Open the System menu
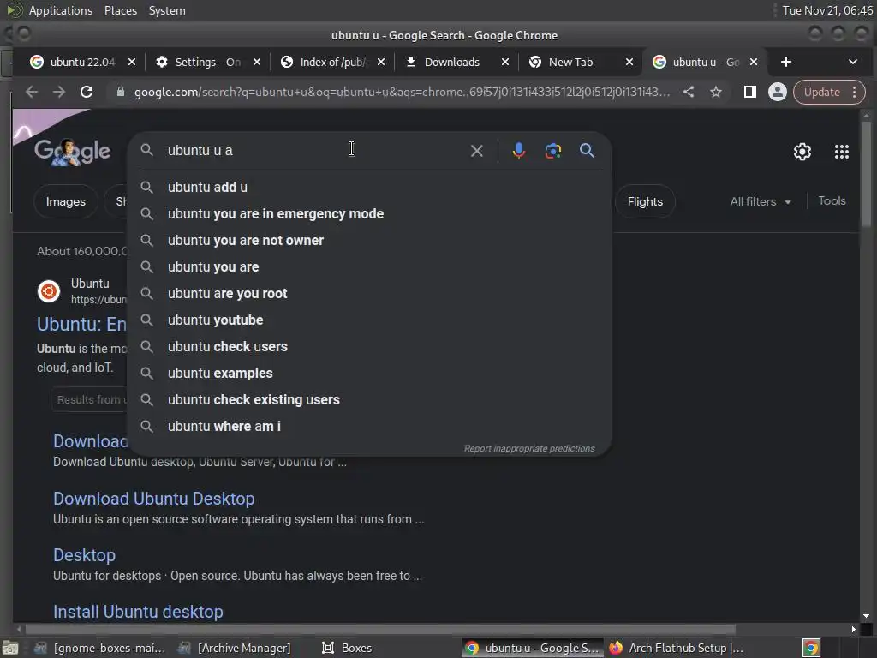877x658 pixels. (167, 10)
